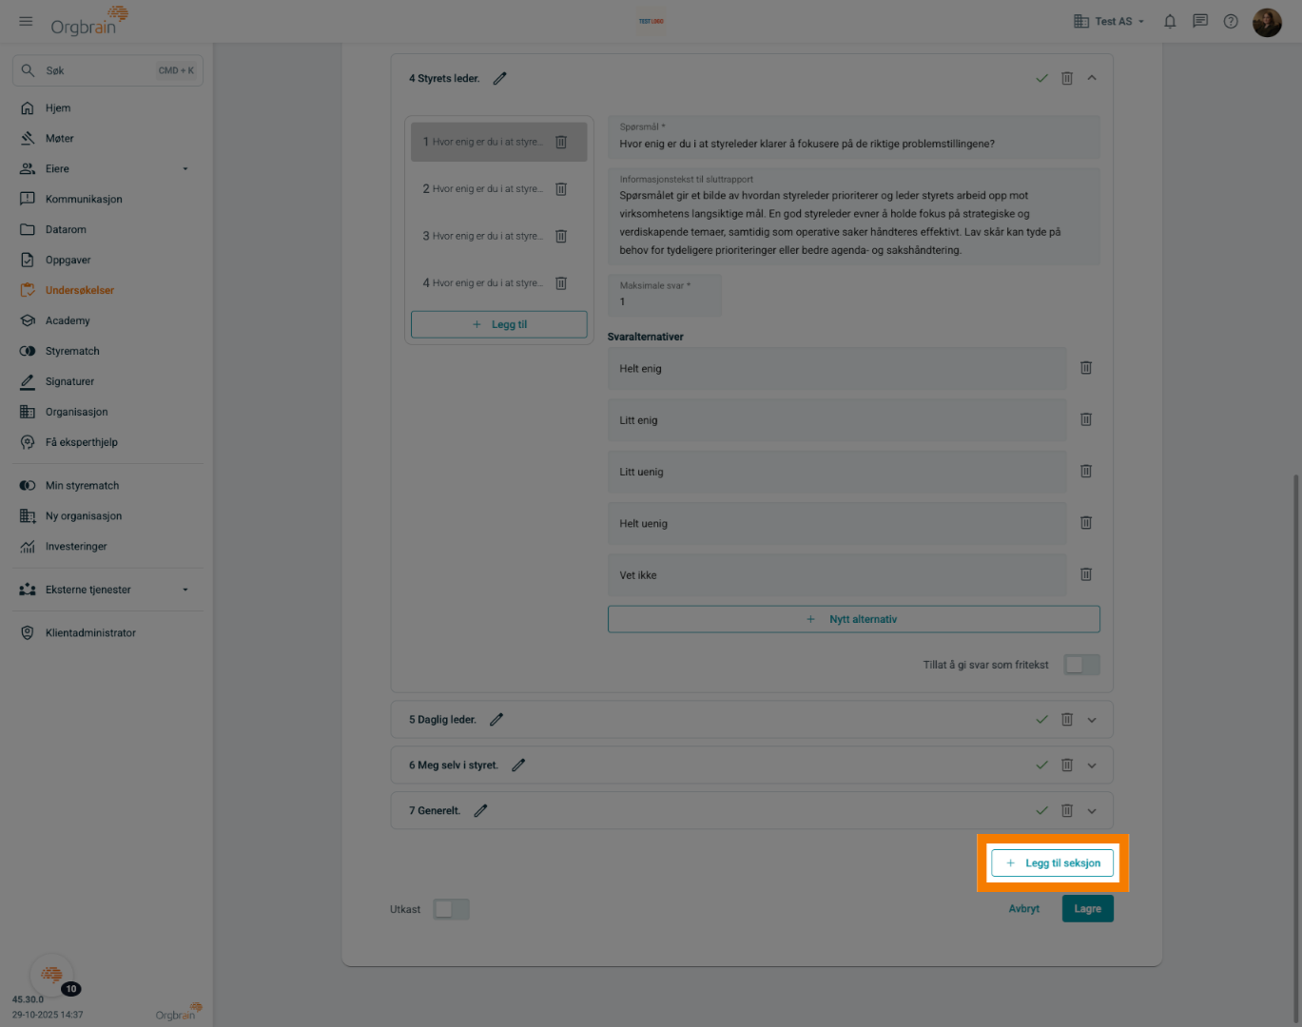The image size is (1302, 1027).
Task: Delete question 1 in the question list
Action: [561, 142]
